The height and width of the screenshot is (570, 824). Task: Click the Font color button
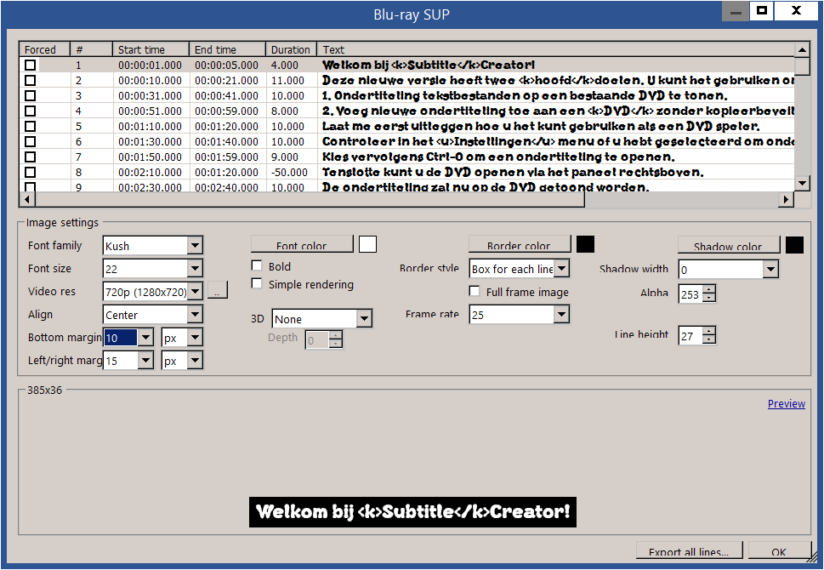point(302,245)
